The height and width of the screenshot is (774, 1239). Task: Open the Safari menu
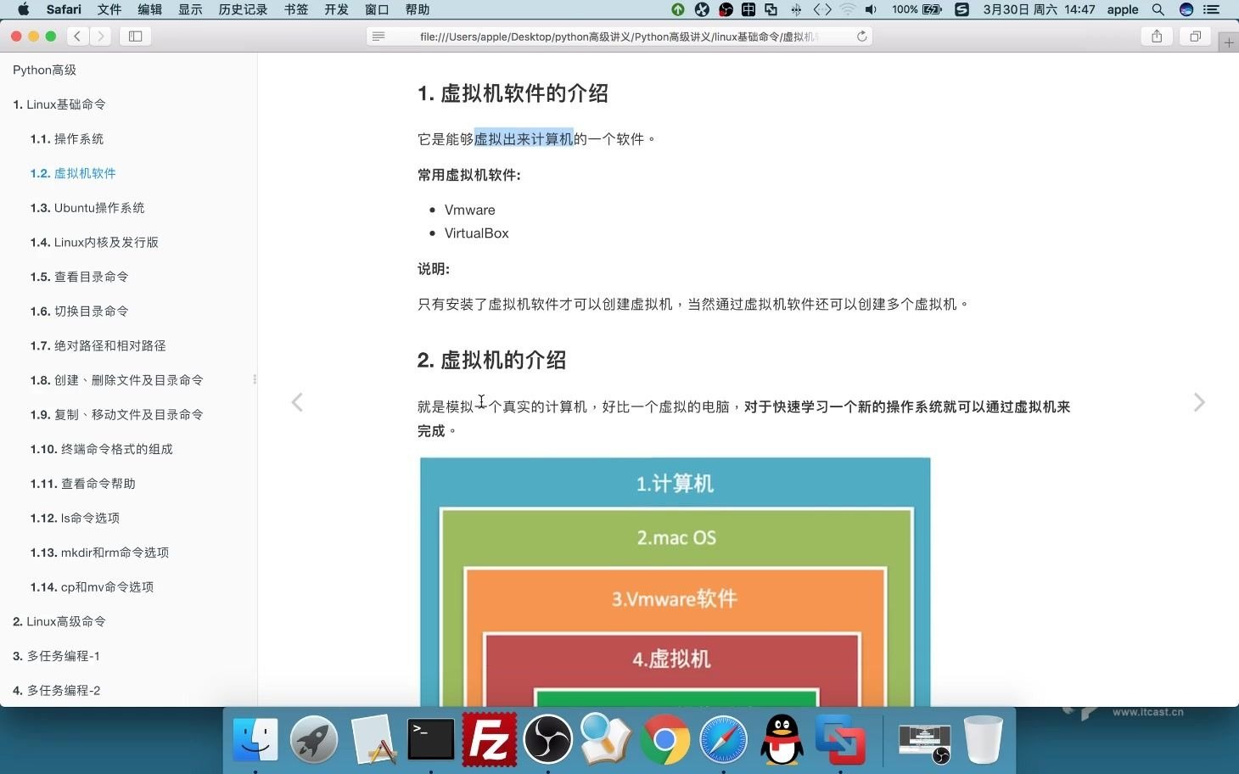[64, 9]
